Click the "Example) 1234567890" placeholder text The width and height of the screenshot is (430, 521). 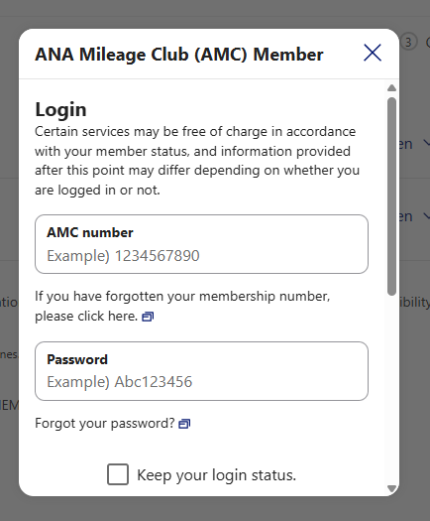click(x=123, y=256)
